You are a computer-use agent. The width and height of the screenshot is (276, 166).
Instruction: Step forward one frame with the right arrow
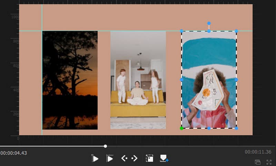click(x=135, y=158)
